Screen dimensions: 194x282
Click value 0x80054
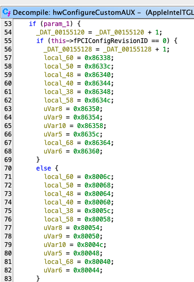tap(86, 228)
